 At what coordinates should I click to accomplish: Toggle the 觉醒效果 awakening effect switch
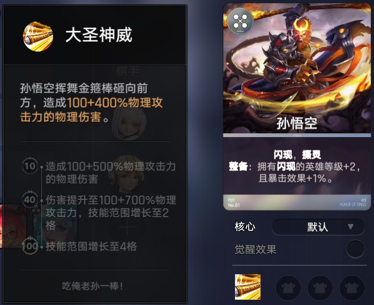pos(355,249)
